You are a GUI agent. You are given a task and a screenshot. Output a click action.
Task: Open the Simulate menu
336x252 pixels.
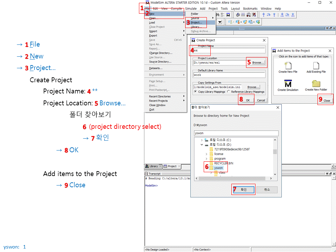191,8
